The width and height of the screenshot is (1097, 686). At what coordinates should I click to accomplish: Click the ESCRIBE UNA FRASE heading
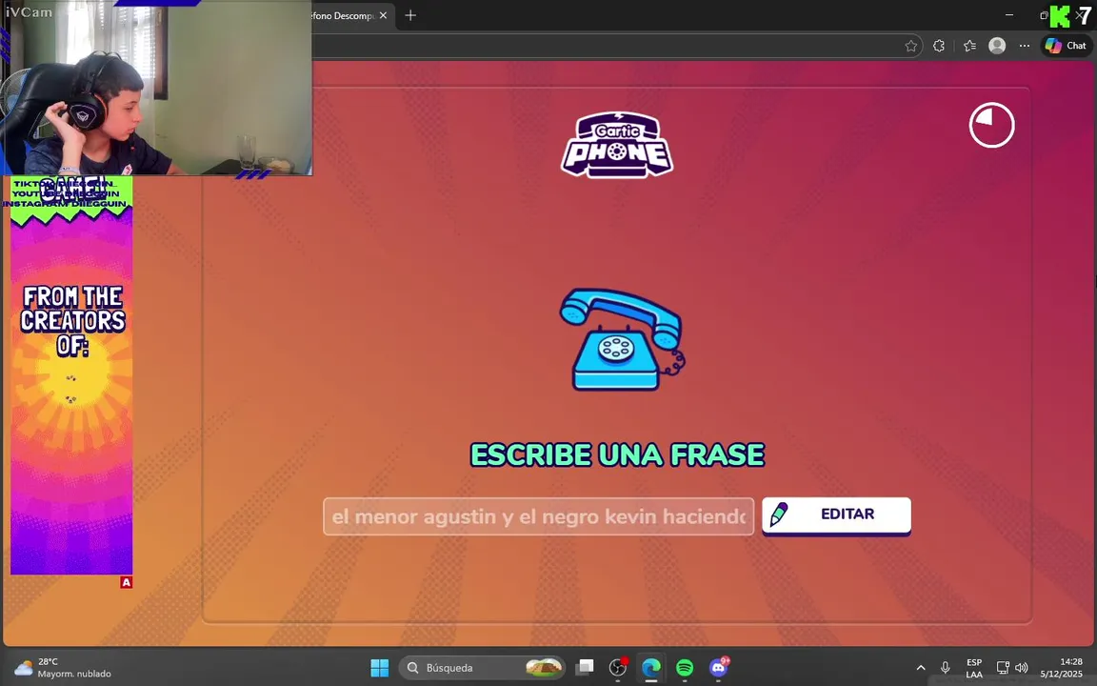pyautogui.click(x=617, y=455)
